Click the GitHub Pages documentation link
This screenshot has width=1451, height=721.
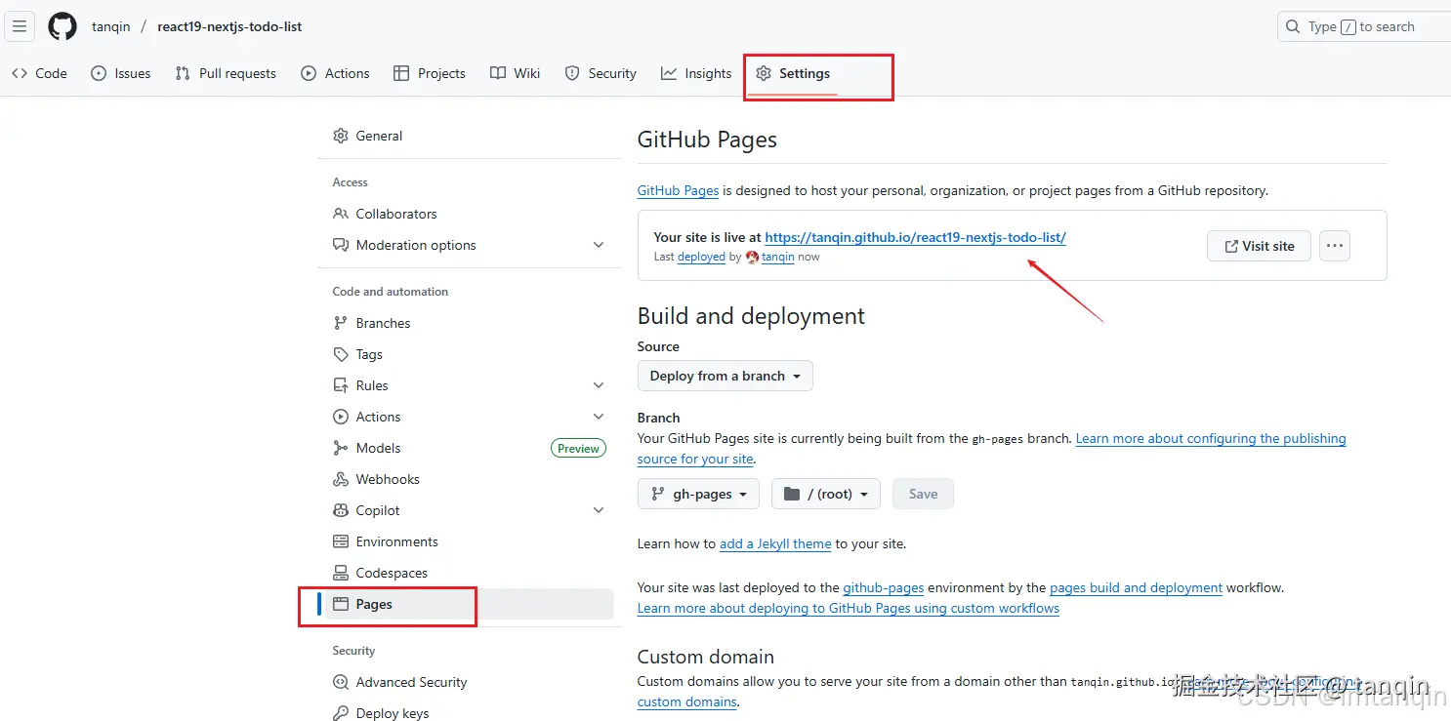pos(679,190)
